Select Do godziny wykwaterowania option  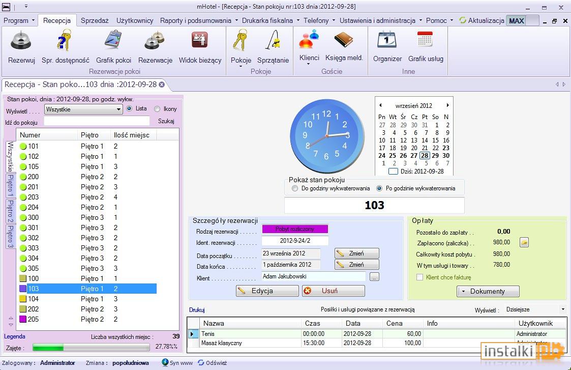295,188
